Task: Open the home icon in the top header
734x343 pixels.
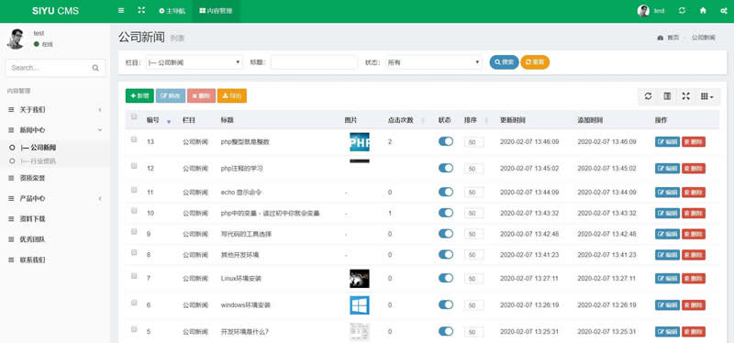Action: point(703,11)
